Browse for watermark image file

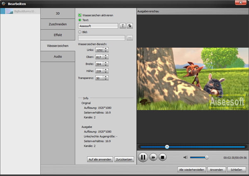tap(130, 38)
